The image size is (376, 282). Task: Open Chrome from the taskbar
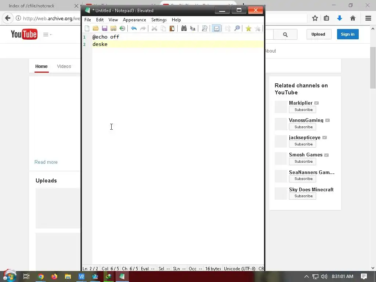(40, 276)
